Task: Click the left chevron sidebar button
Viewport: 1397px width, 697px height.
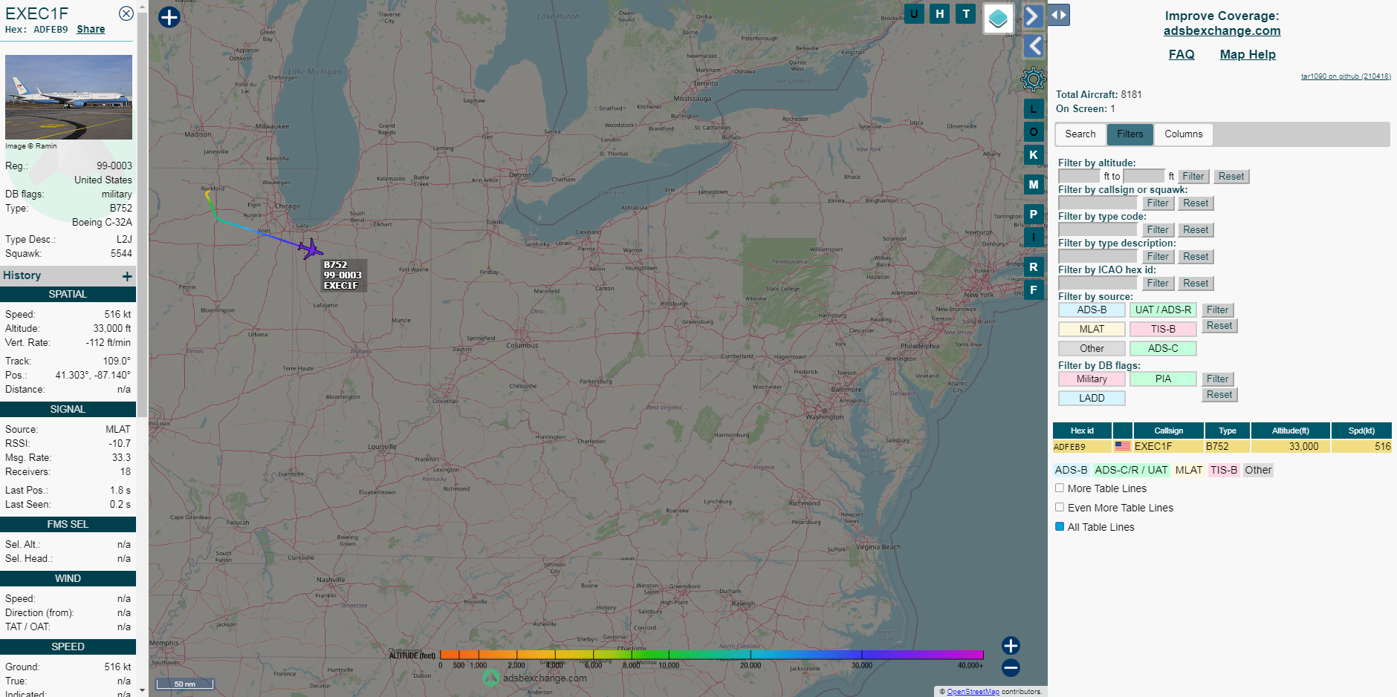Action: click(x=1034, y=46)
